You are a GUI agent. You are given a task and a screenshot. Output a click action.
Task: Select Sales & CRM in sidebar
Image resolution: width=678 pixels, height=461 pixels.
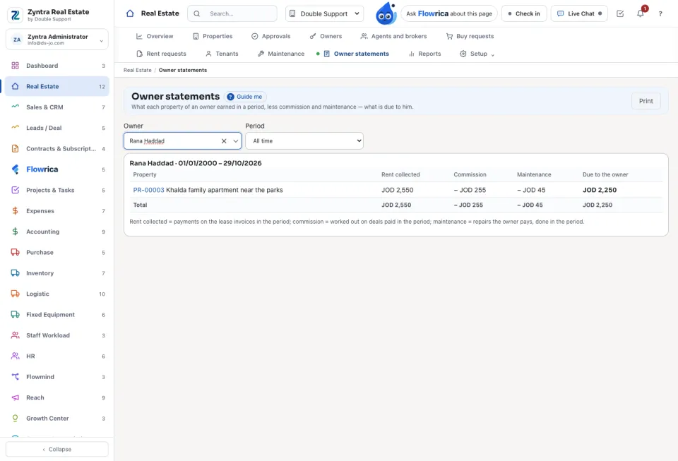pyautogui.click(x=57, y=107)
